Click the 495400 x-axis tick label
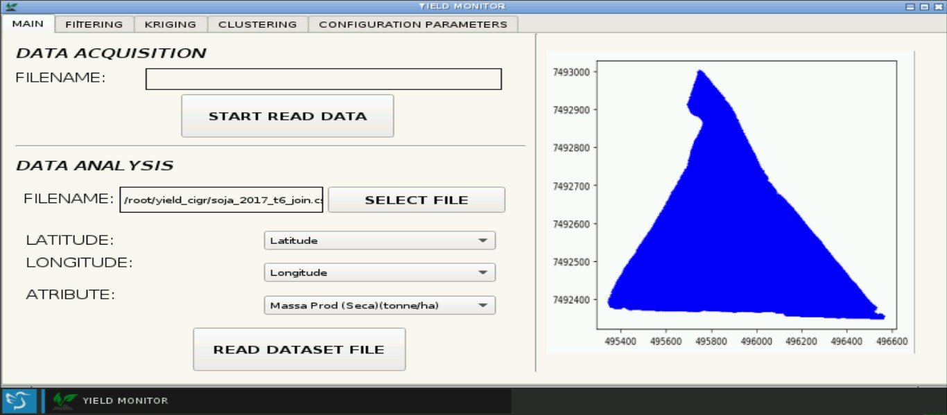The width and height of the screenshot is (947, 415). pos(620,342)
